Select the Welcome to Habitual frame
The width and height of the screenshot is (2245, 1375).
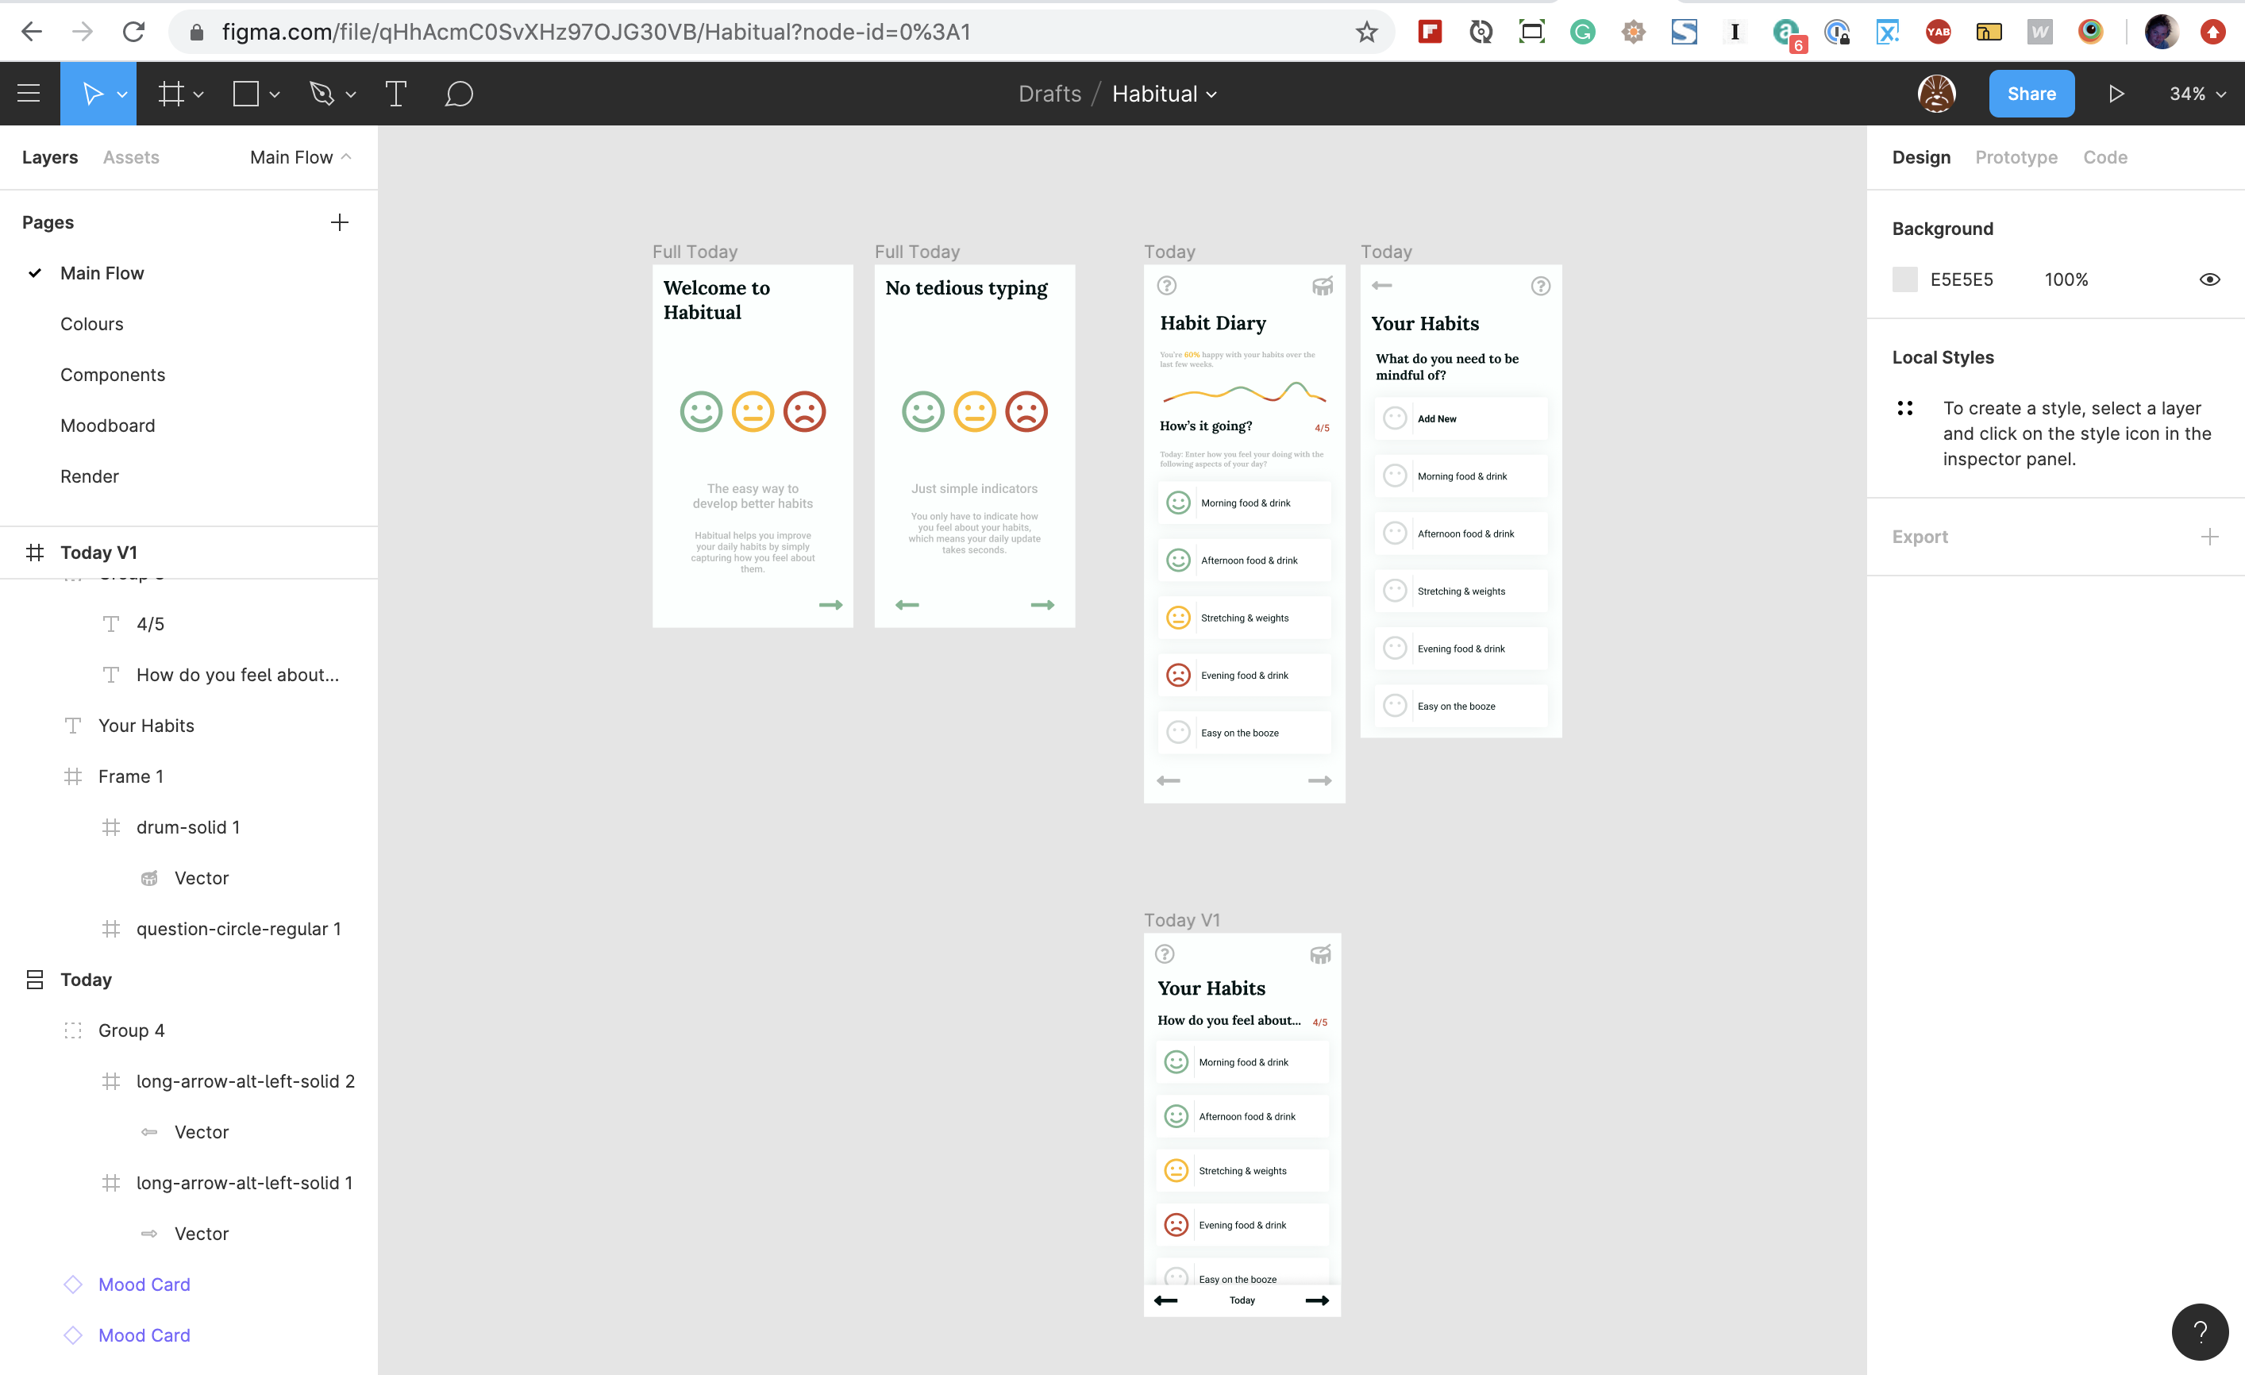[x=753, y=445]
